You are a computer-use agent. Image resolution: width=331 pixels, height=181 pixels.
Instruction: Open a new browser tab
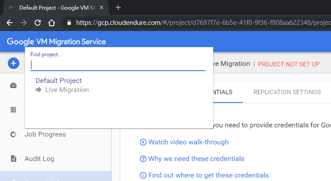coord(118,7)
